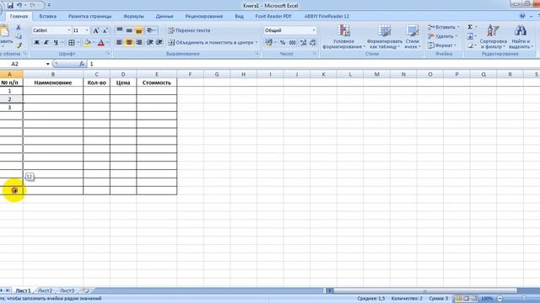Switch to the Рецензирование tab
Screen dimensions: 540x303
coord(204,16)
